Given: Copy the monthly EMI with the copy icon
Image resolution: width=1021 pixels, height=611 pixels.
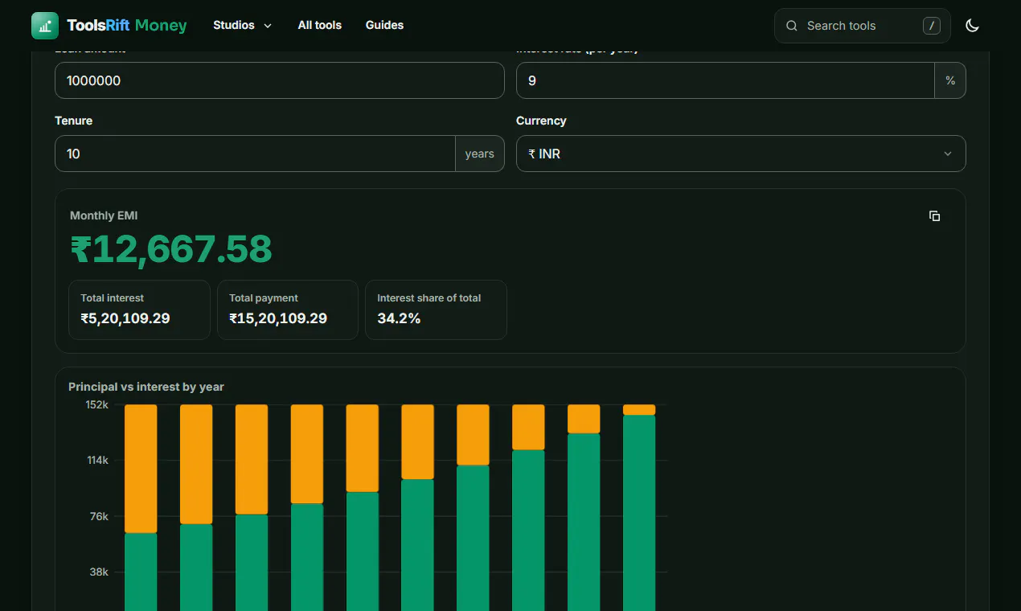Looking at the screenshot, I should (x=934, y=216).
